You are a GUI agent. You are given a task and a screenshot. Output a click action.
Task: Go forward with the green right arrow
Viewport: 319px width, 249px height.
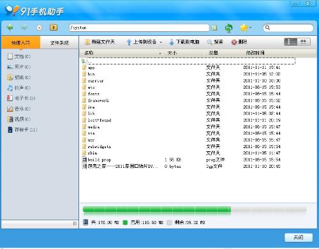click(24, 27)
